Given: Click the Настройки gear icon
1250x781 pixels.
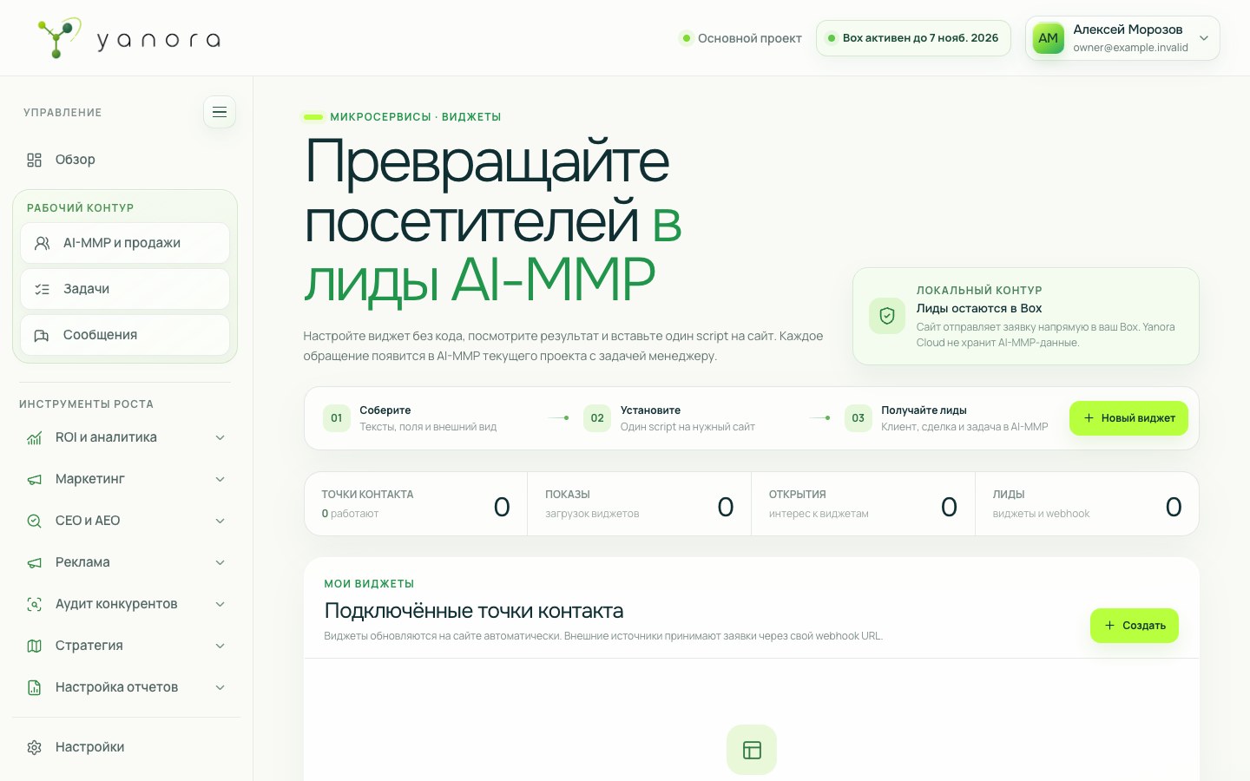Looking at the screenshot, I should coord(35,747).
